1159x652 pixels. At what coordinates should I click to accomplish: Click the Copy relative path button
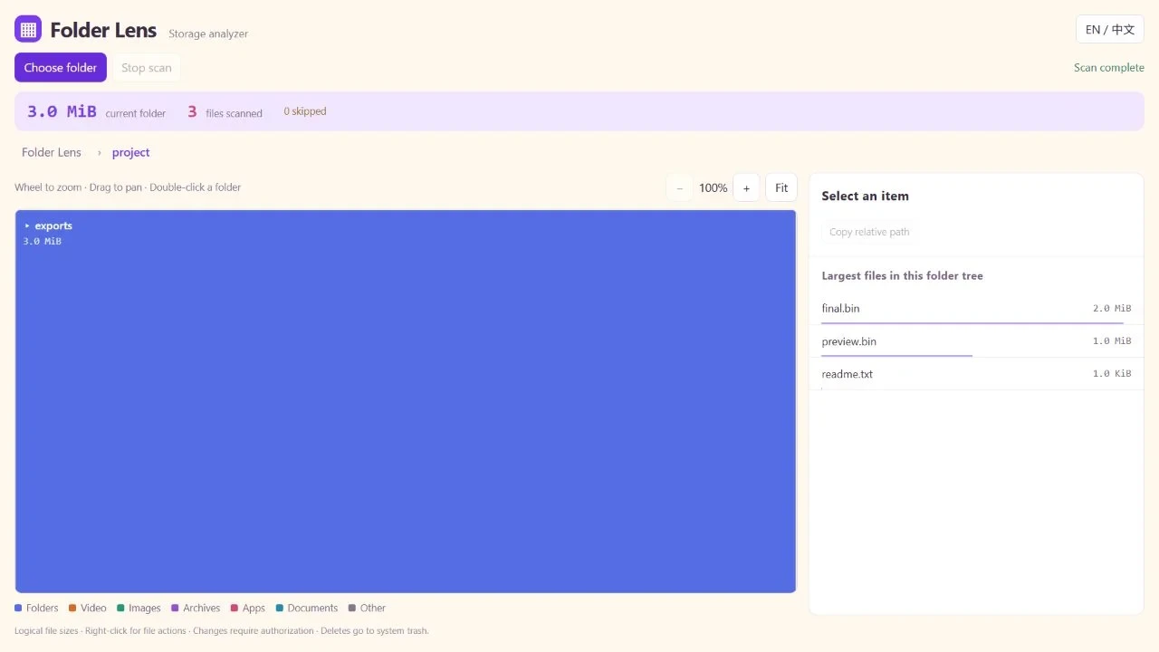coord(869,232)
